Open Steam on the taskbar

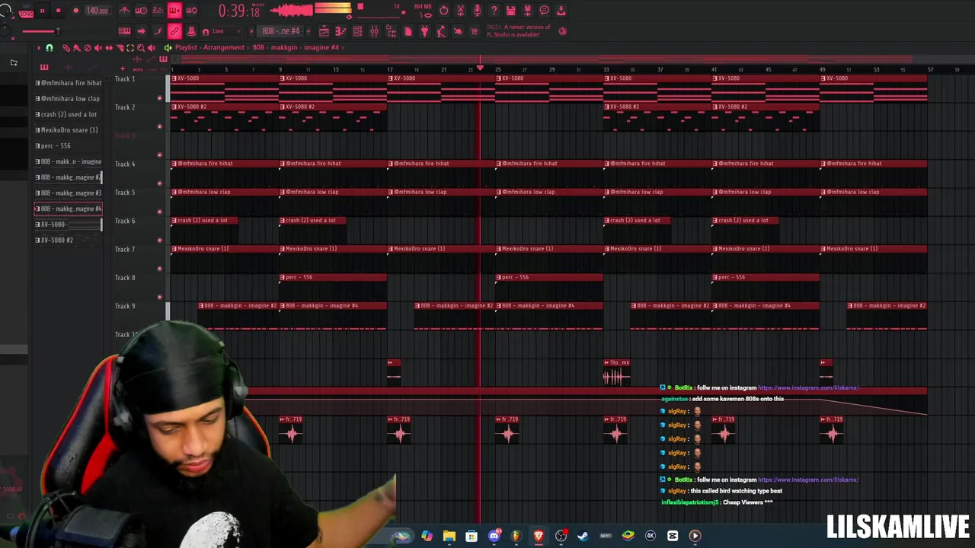click(583, 536)
